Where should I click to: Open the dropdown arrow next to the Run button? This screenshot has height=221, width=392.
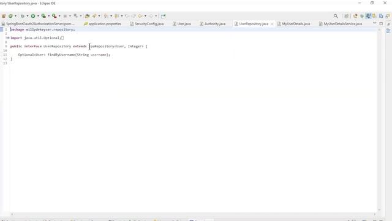pyautogui.click(x=38, y=16)
